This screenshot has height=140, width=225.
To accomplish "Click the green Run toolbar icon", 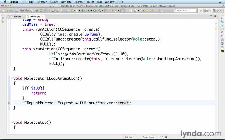I will pos(94,11).
